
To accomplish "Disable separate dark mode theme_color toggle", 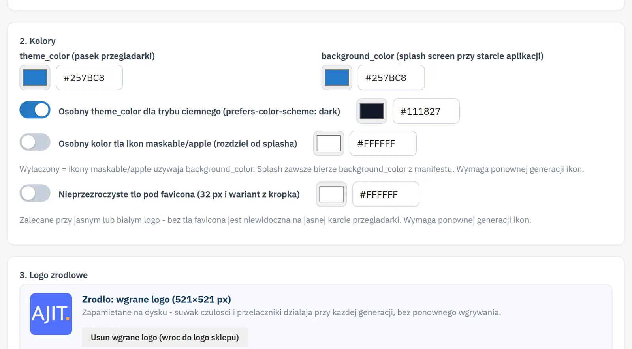I will [x=35, y=110].
